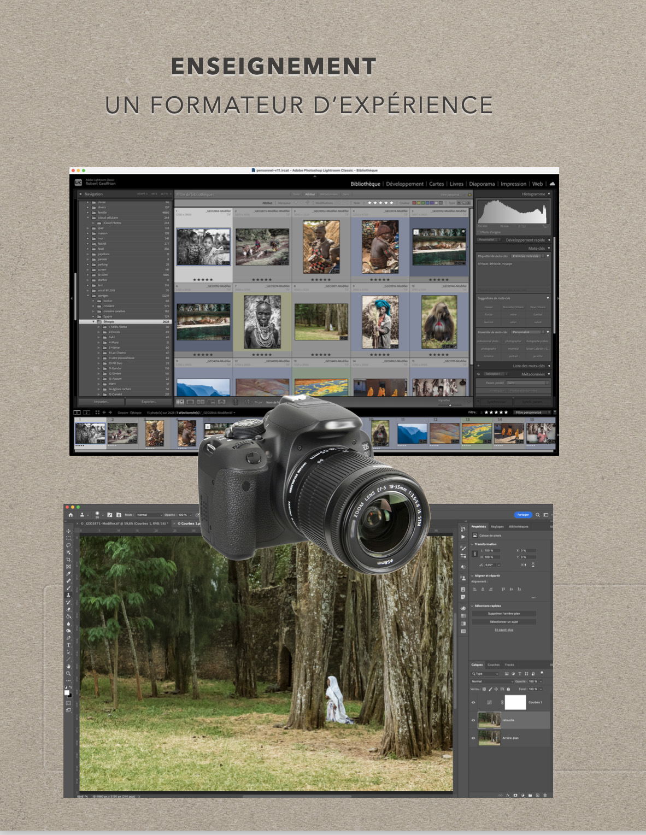The height and width of the screenshot is (835, 646).
Task: Switch to the Développement module
Action: tap(404, 184)
